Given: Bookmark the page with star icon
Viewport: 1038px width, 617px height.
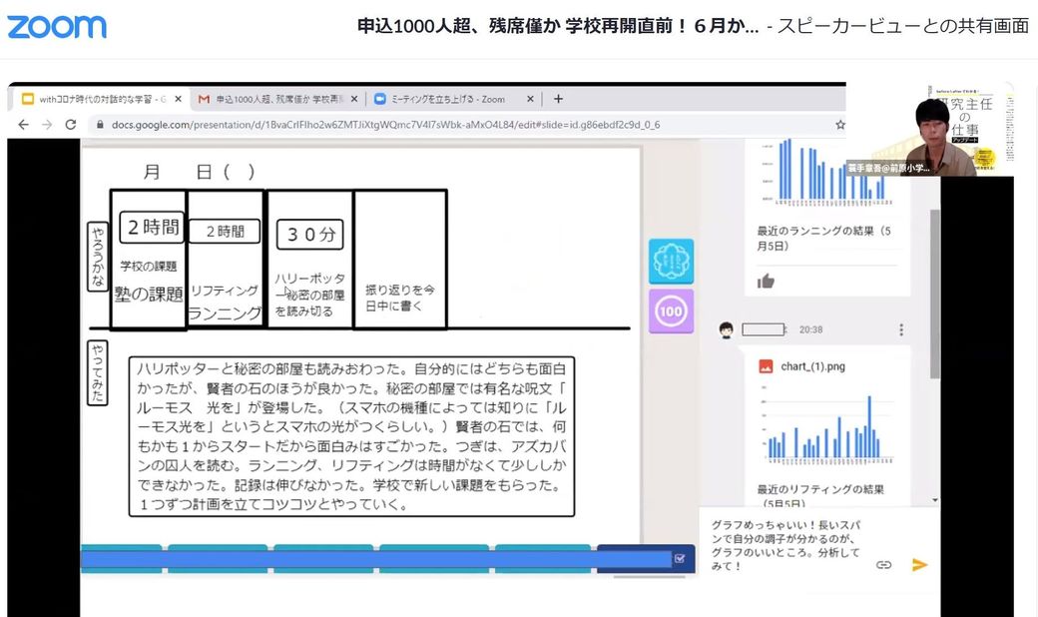Looking at the screenshot, I should click(x=840, y=125).
